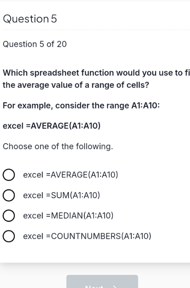Click the number 20 in question counter

62,44
